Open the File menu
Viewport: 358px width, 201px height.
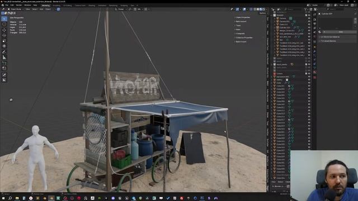coord(7,5)
